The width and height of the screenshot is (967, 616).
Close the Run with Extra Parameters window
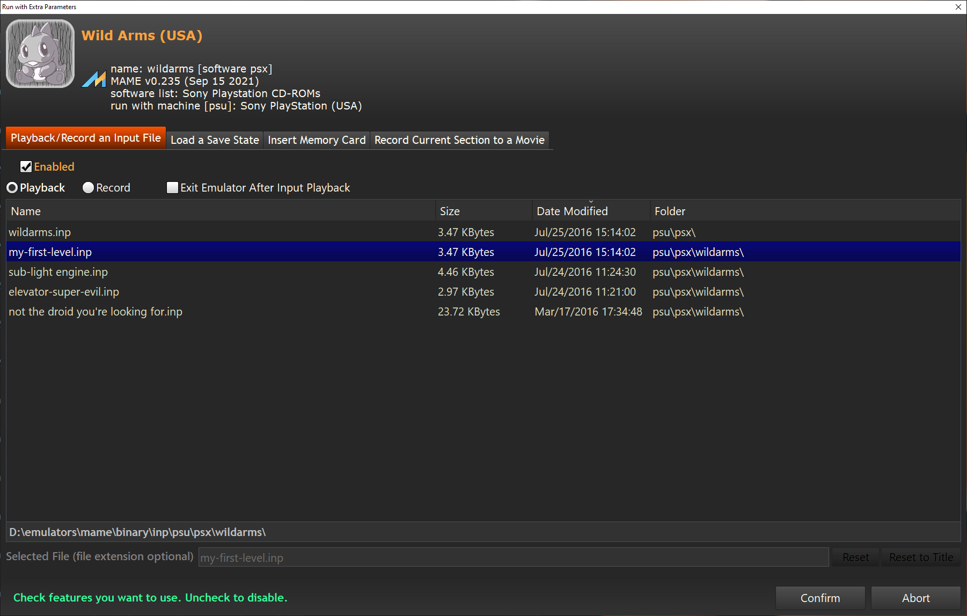[958, 7]
